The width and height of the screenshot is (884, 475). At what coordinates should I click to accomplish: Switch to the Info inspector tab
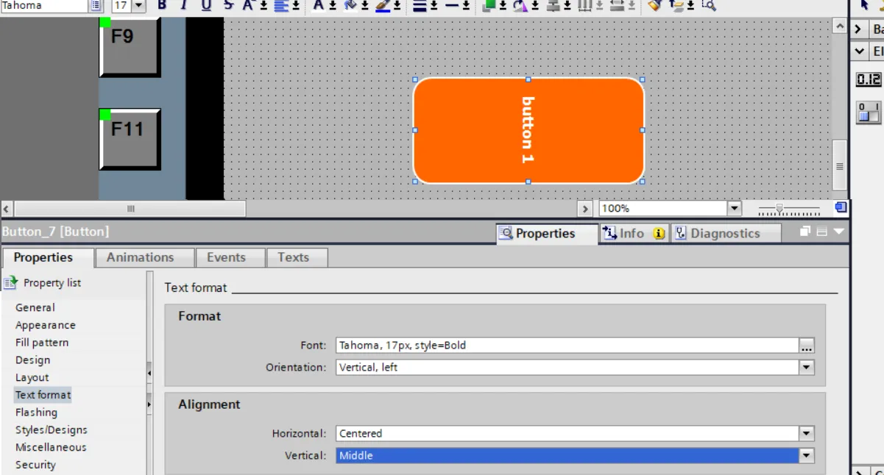(x=633, y=234)
